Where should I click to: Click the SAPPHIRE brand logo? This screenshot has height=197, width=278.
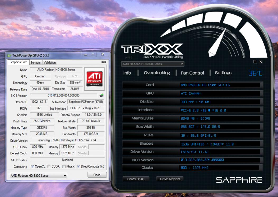click(239, 180)
